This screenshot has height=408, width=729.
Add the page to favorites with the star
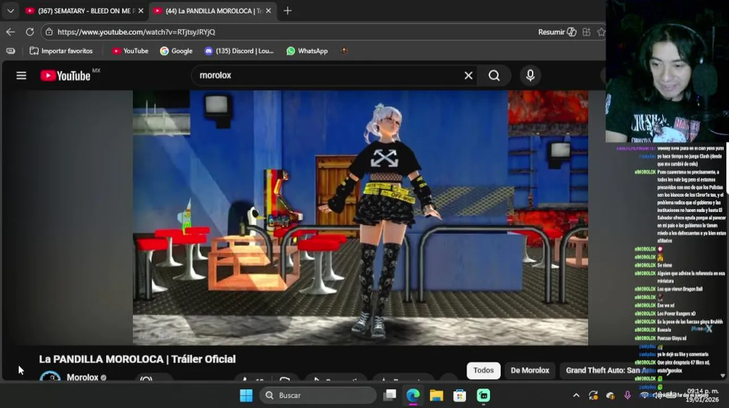(601, 32)
